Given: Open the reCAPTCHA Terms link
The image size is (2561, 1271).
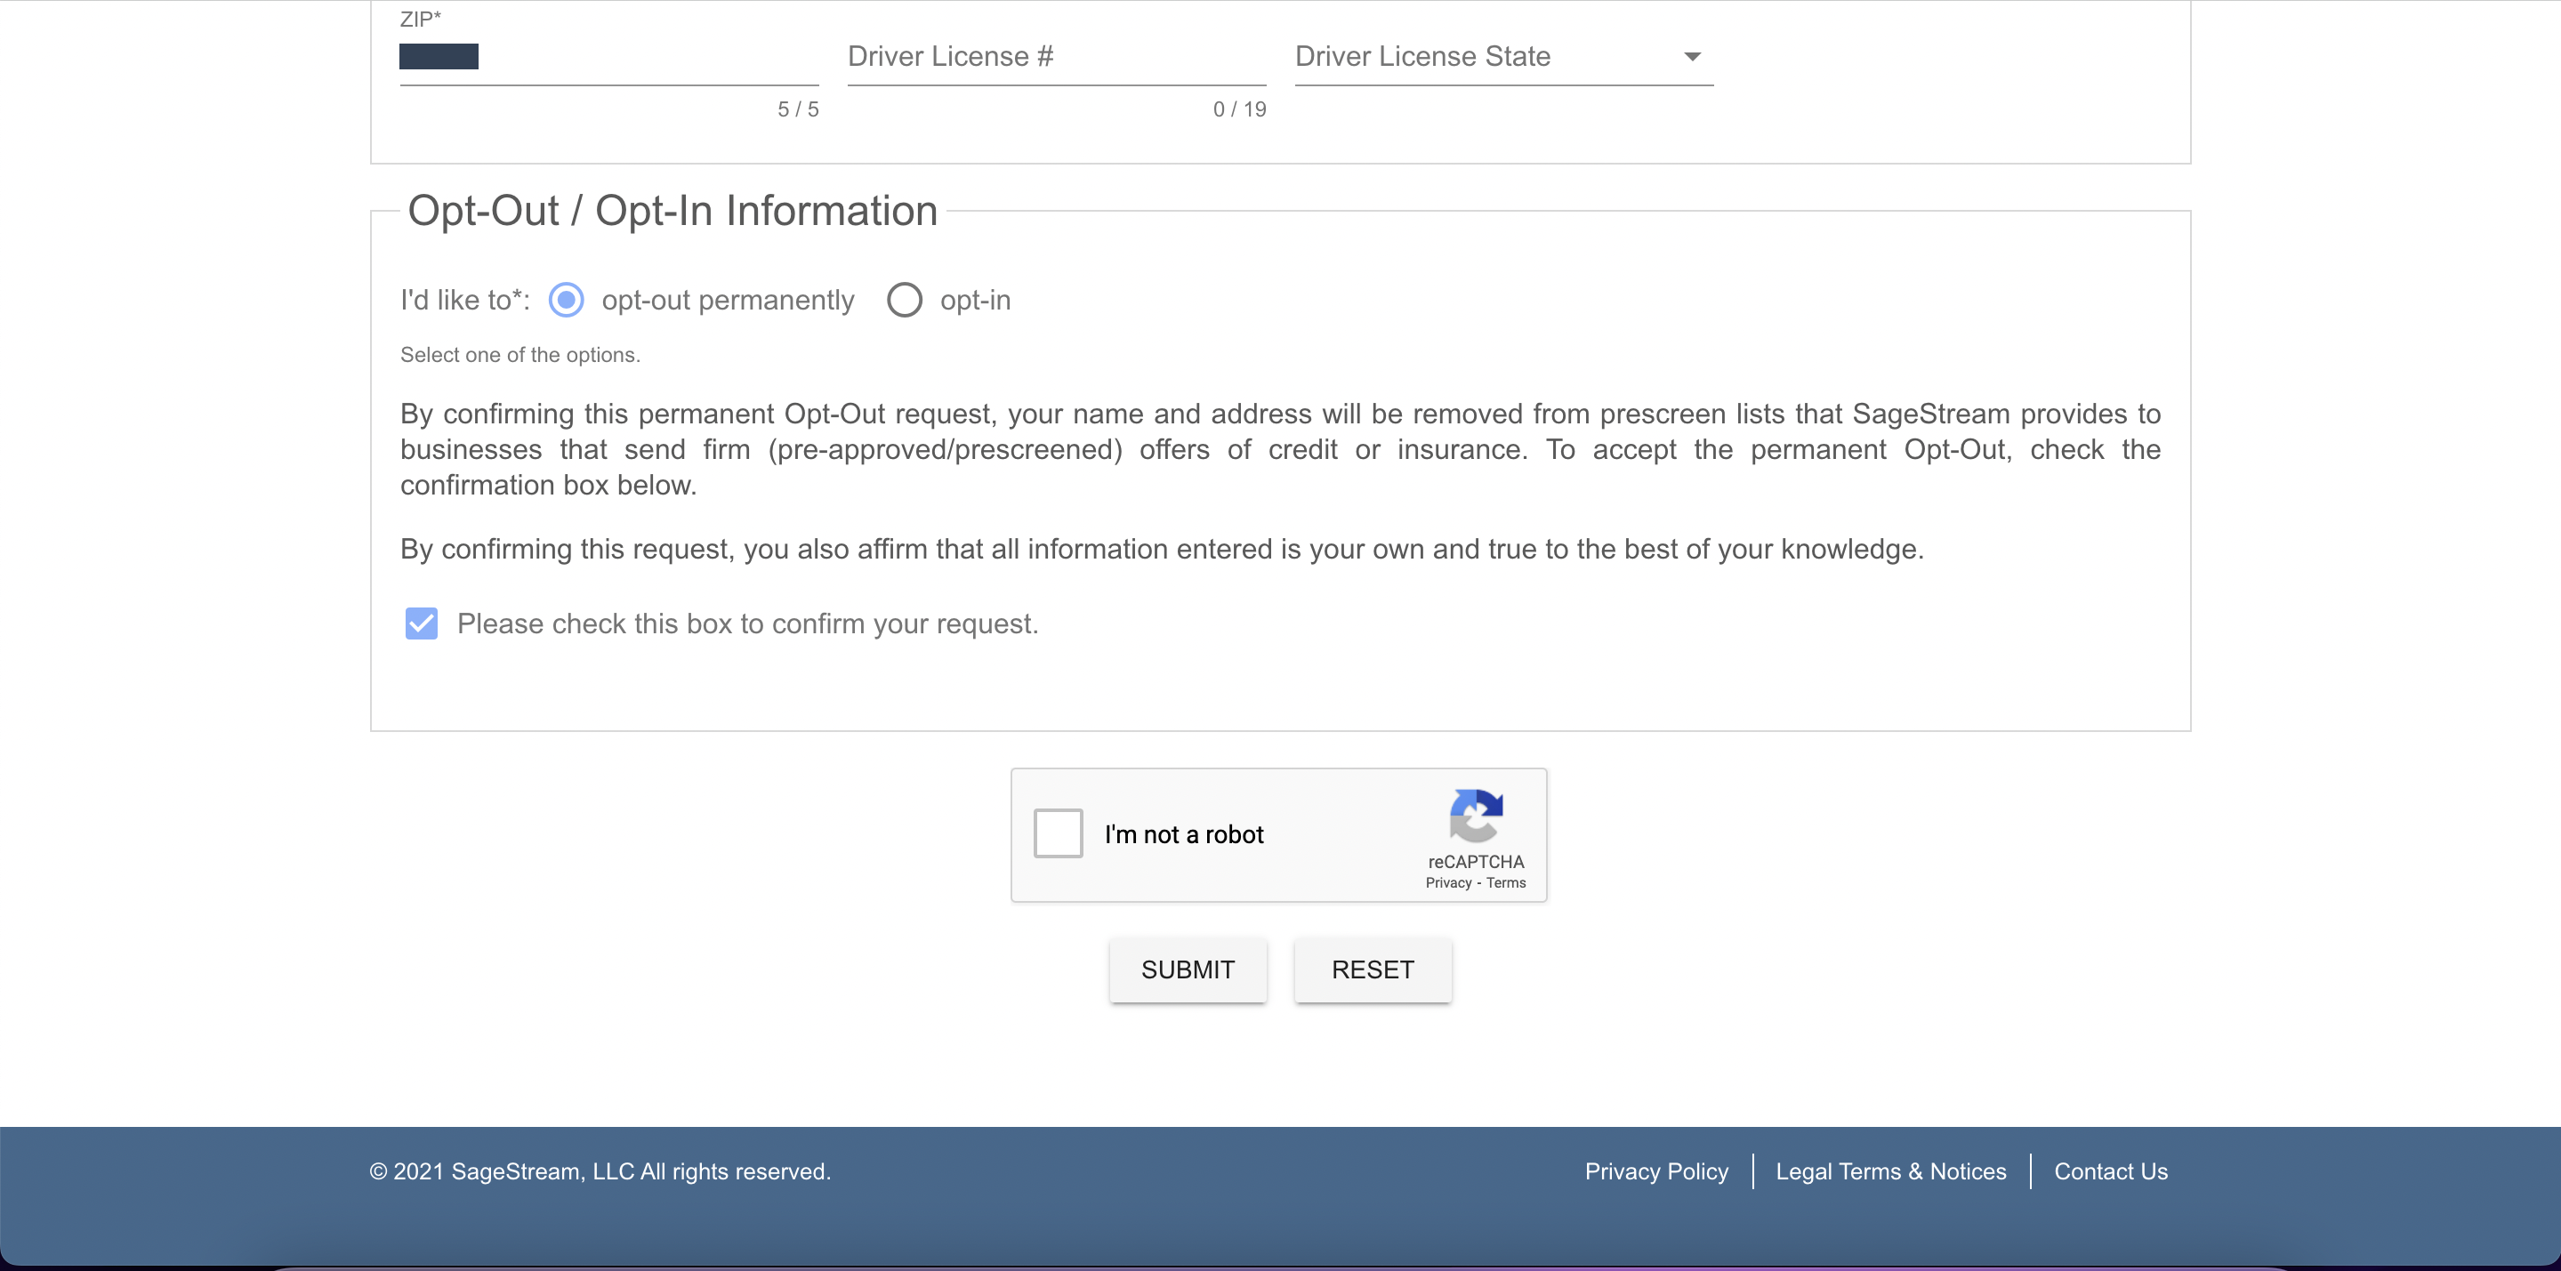Looking at the screenshot, I should point(1505,882).
